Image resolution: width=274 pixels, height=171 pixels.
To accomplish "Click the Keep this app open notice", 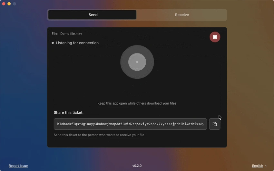I will point(137,104).
